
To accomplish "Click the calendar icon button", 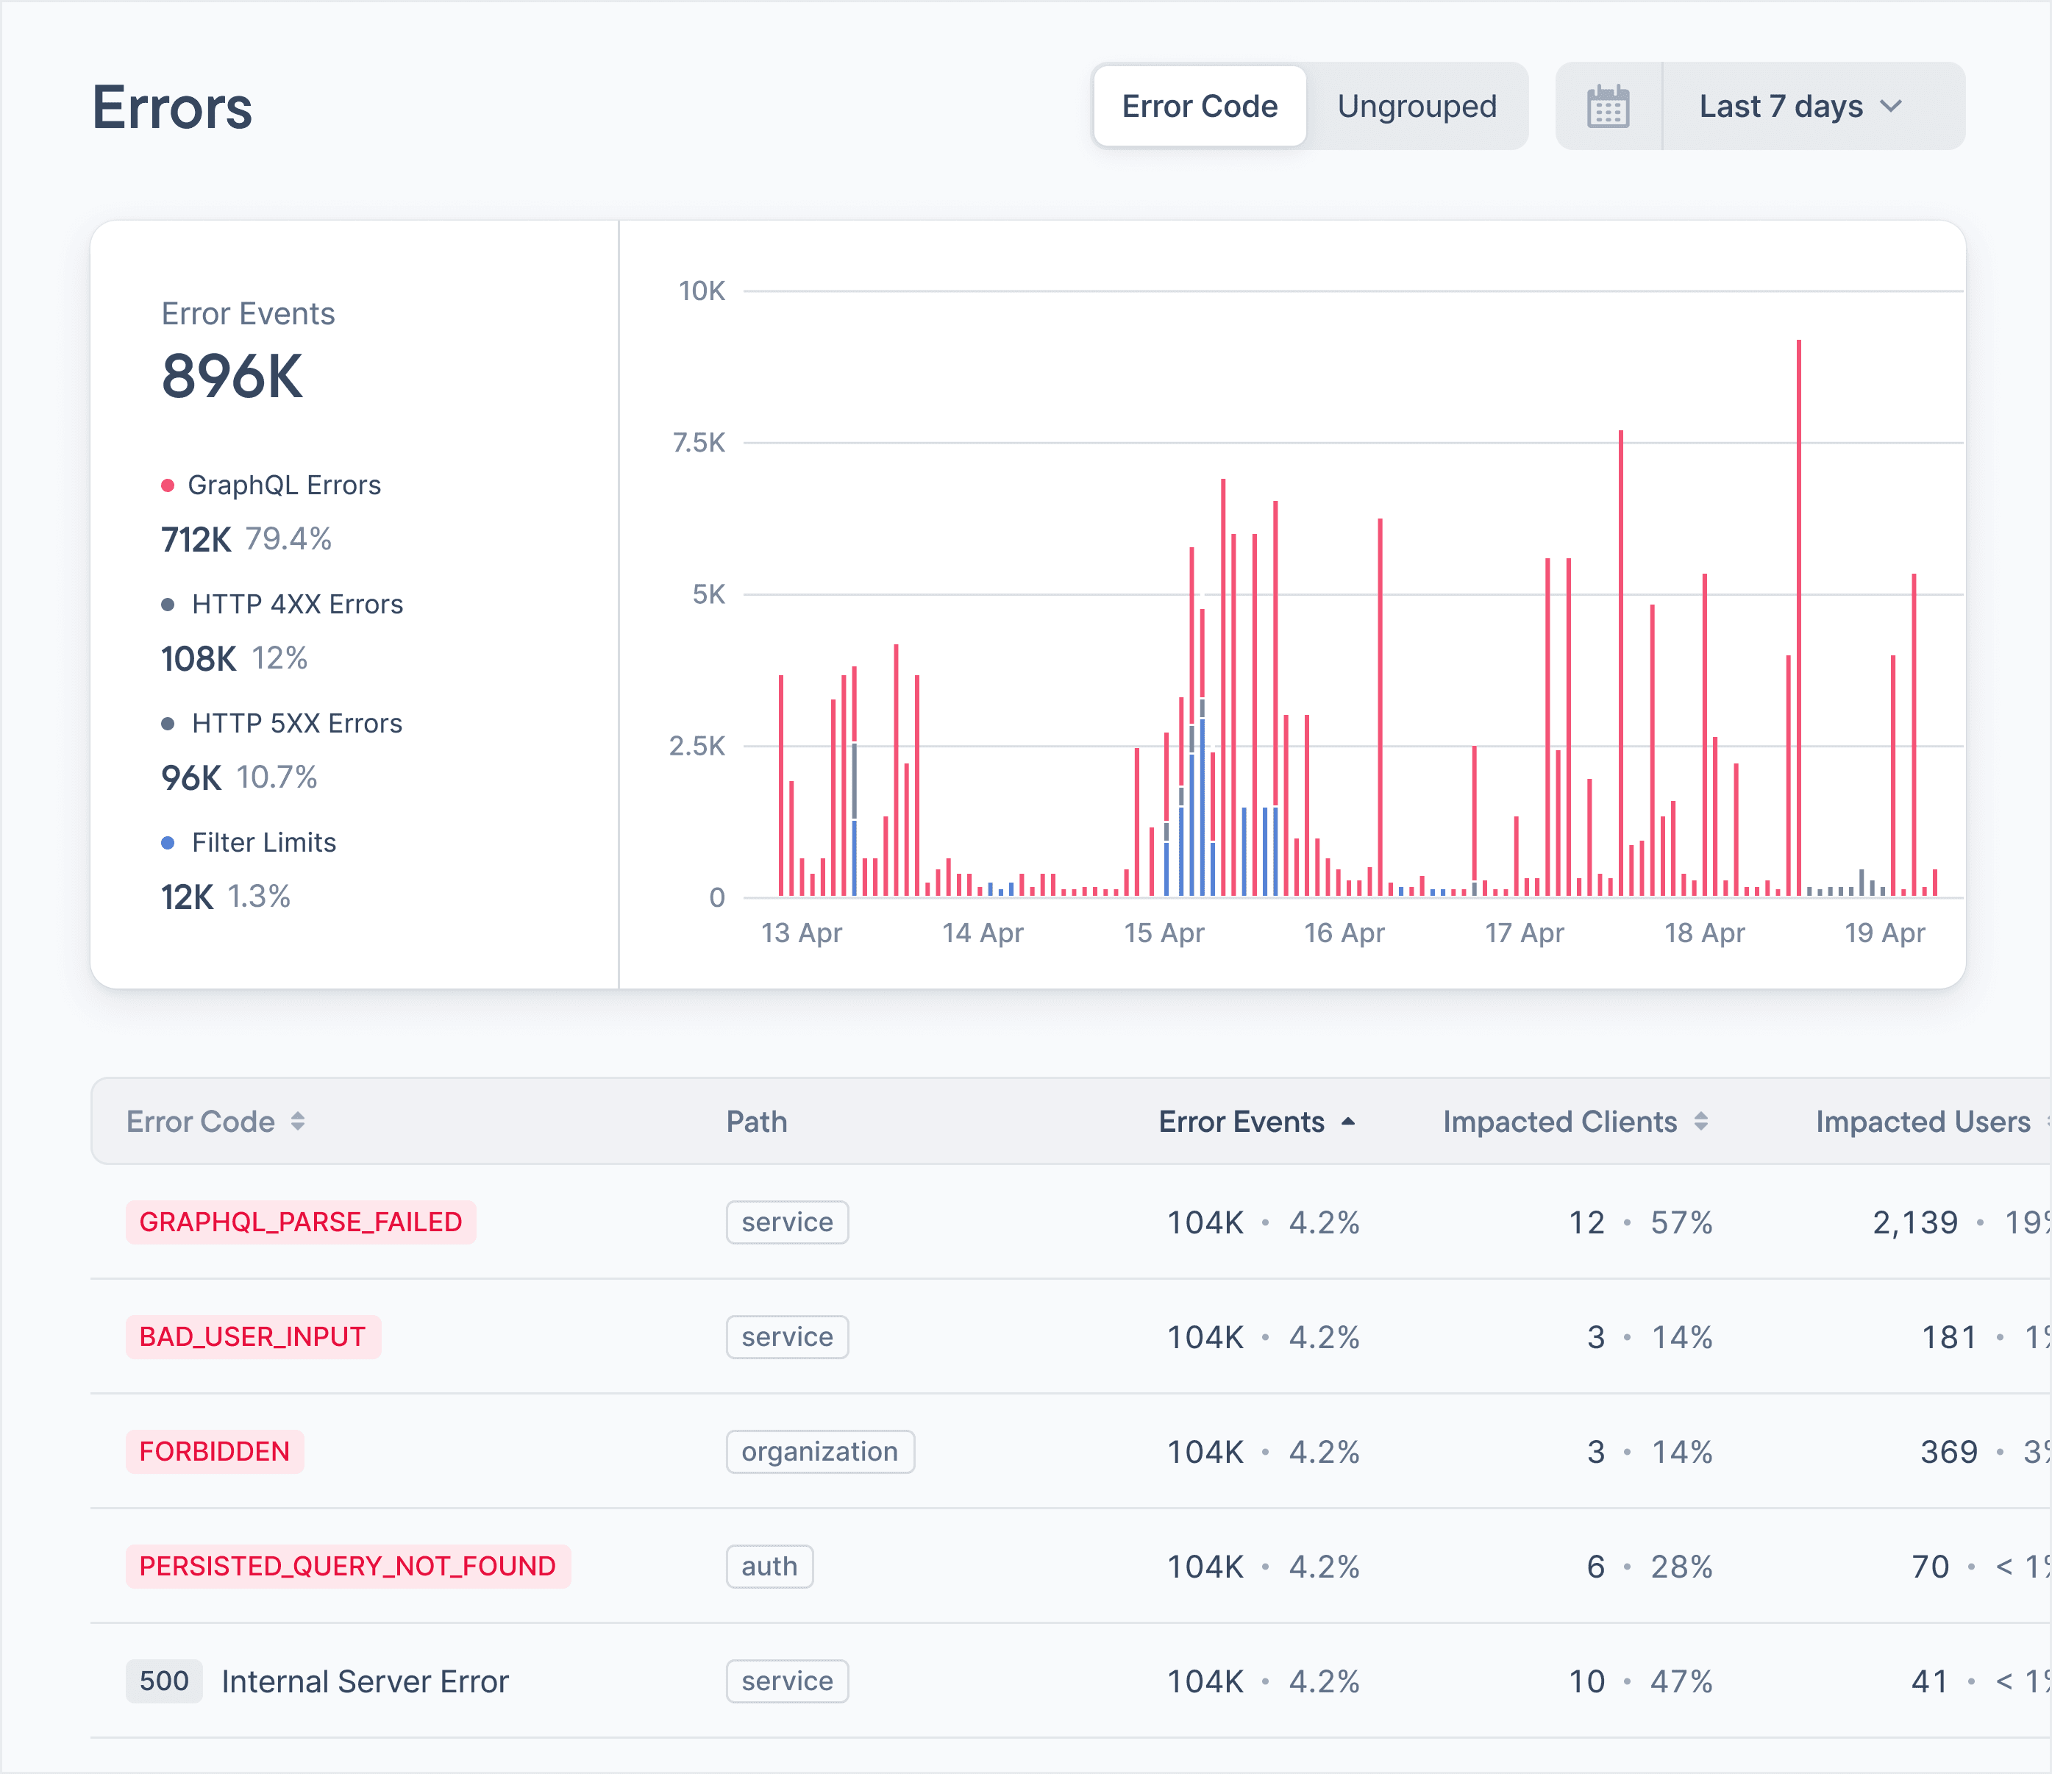I will click(x=1607, y=106).
